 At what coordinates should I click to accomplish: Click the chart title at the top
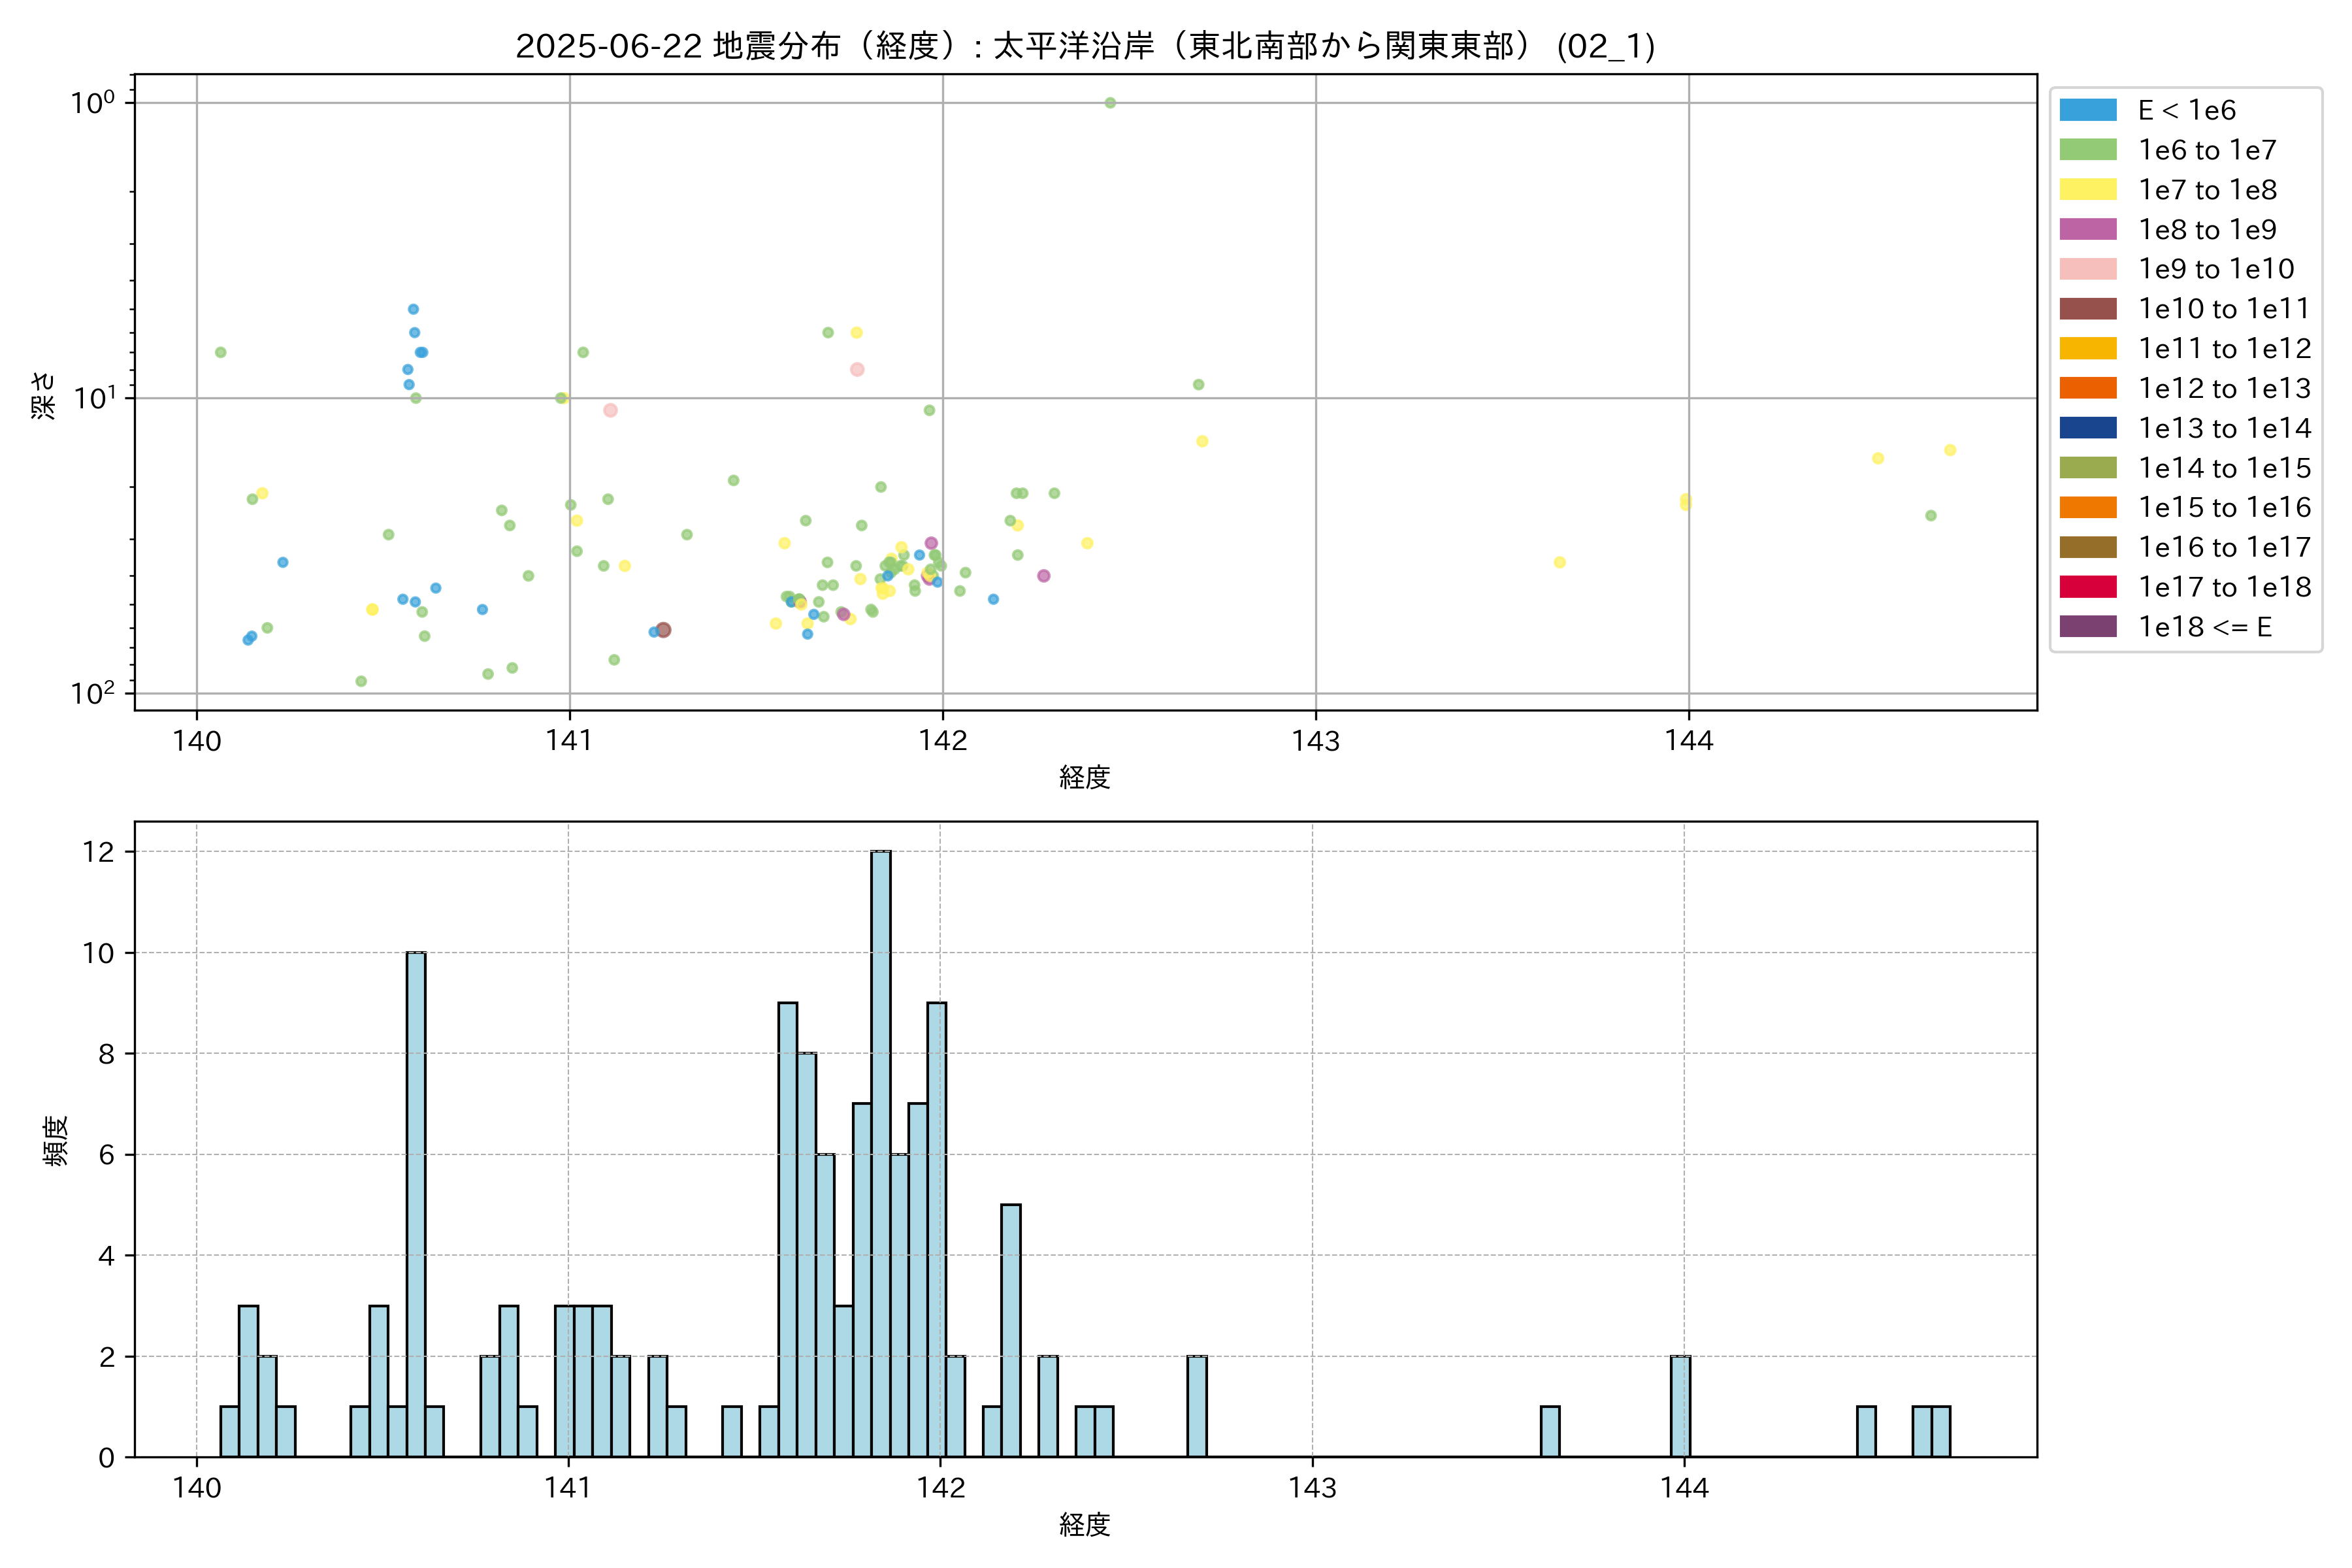point(1085,46)
